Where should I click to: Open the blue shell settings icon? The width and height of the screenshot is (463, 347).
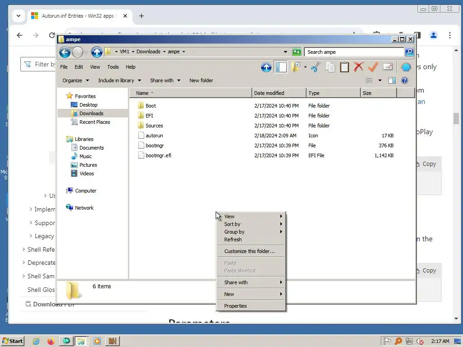[406, 67]
